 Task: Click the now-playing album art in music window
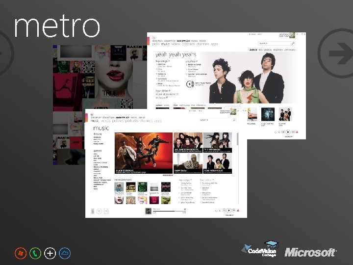(x=148, y=211)
